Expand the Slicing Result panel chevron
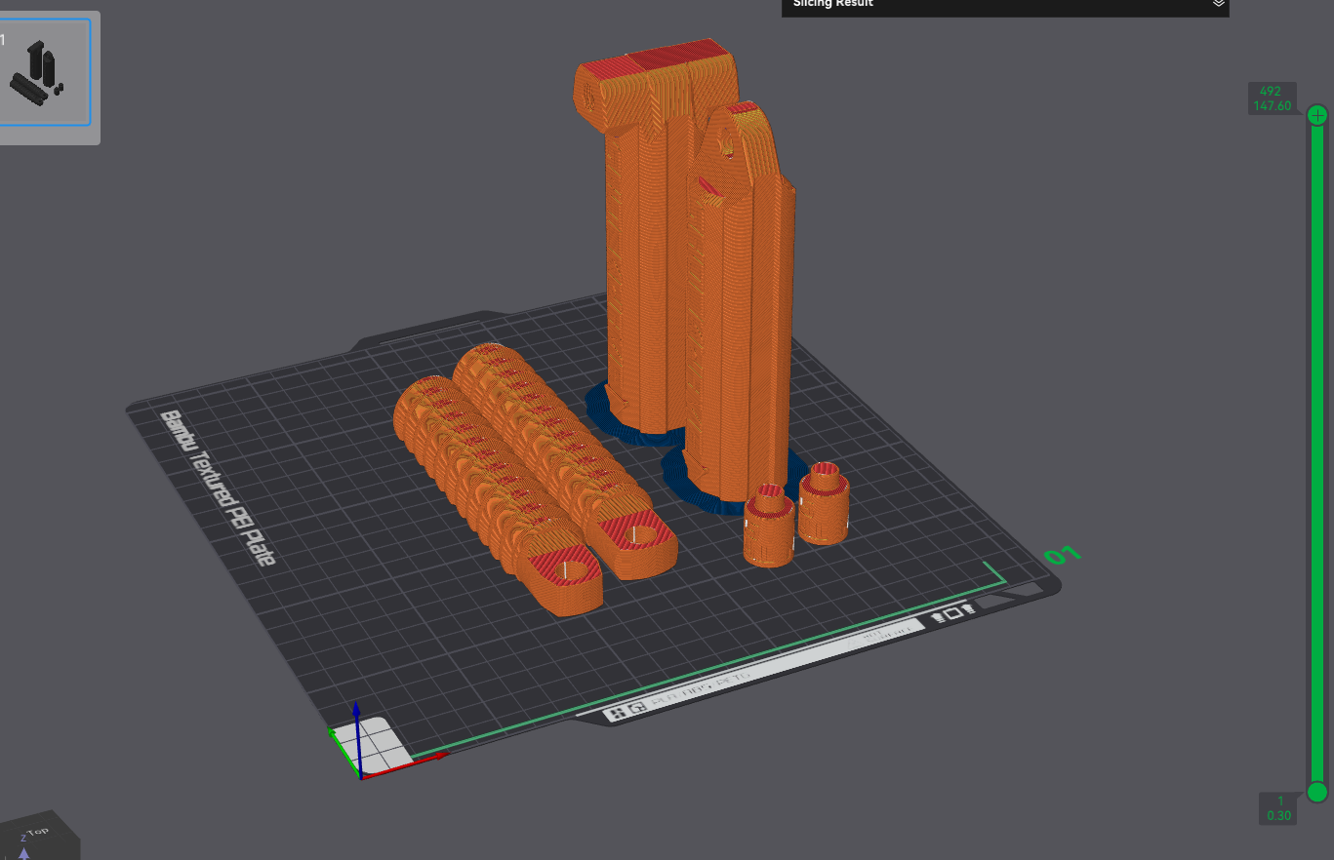Viewport: 1334px width, 860px height. [x=1218, y=4]
